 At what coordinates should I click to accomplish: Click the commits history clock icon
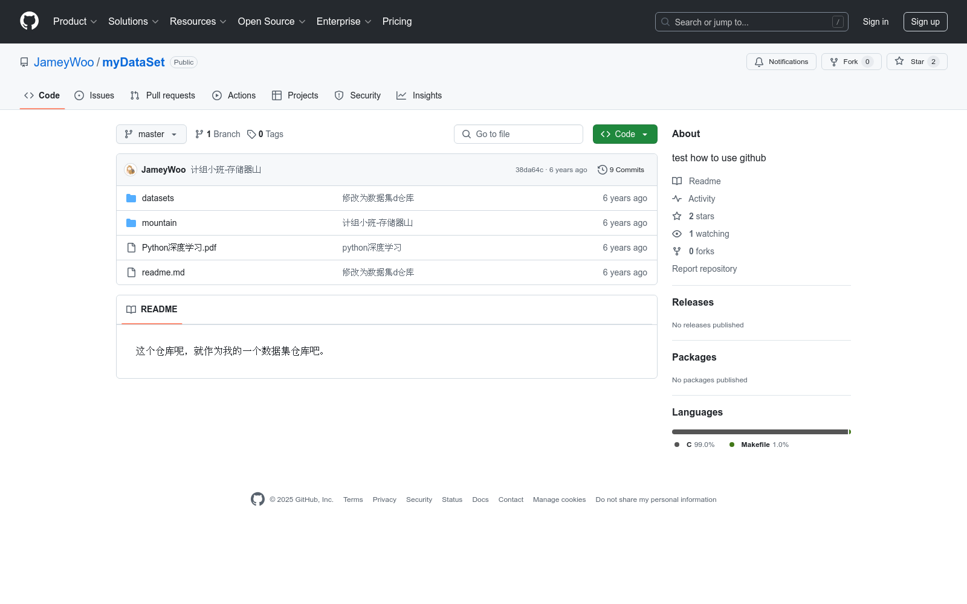(x=602, y=170)
